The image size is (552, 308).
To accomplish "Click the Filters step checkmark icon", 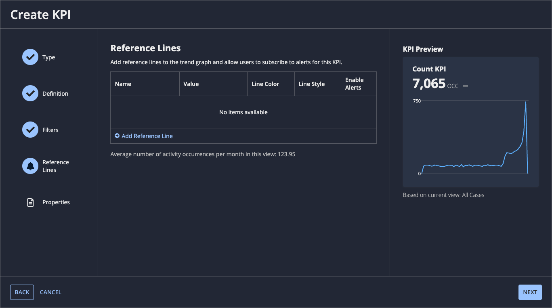I will click(x=30, y=130).
